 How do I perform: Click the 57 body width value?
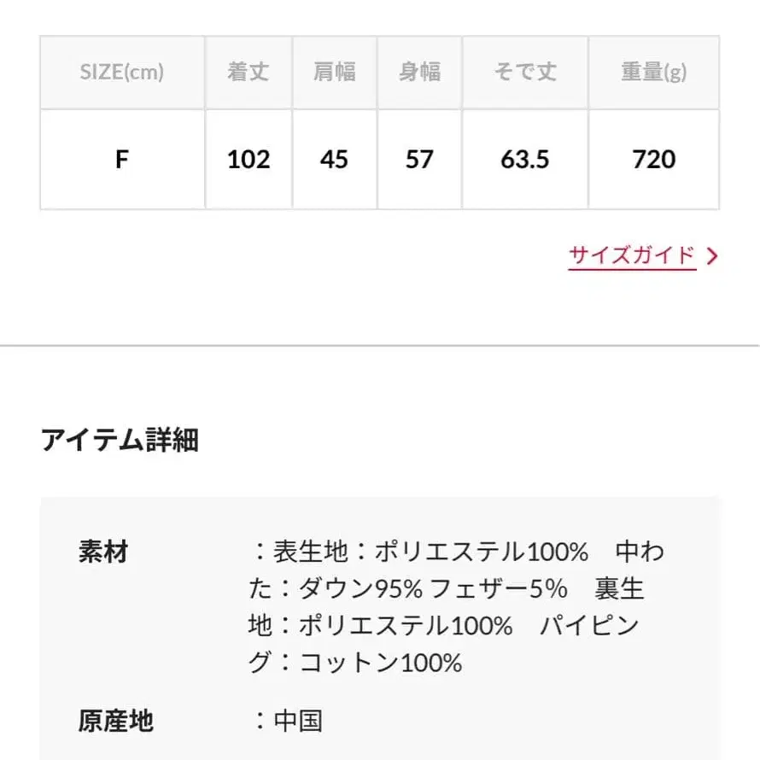coord(418,160)
